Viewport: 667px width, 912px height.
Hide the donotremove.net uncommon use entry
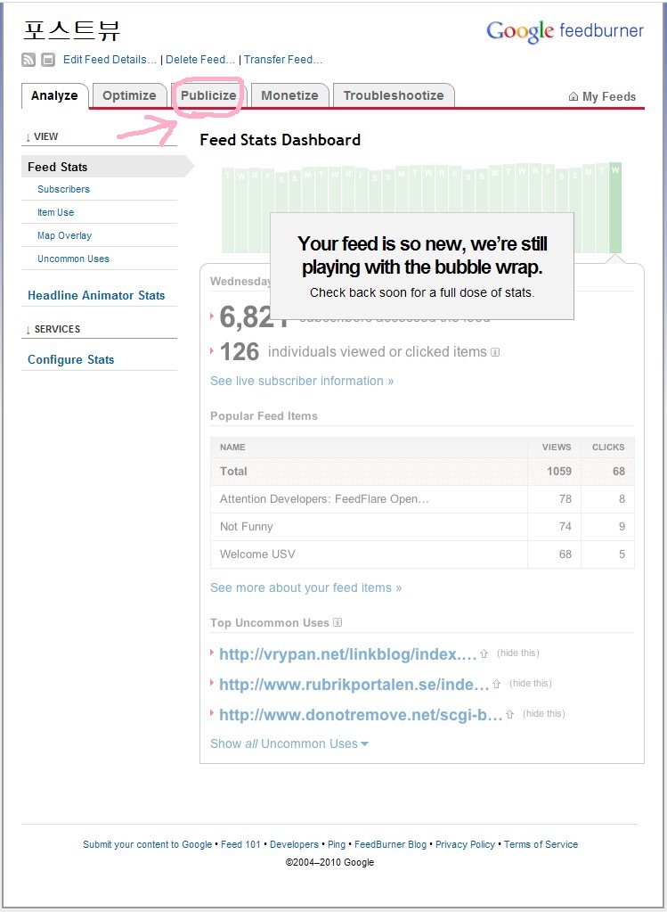tap(544, 714)
